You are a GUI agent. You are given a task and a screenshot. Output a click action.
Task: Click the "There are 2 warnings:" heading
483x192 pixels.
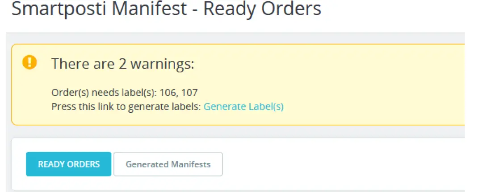pos(123,64)
